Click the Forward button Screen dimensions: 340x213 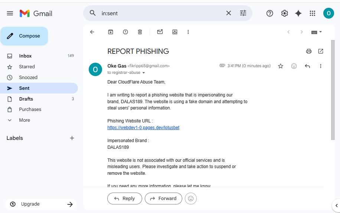[163, 199]
